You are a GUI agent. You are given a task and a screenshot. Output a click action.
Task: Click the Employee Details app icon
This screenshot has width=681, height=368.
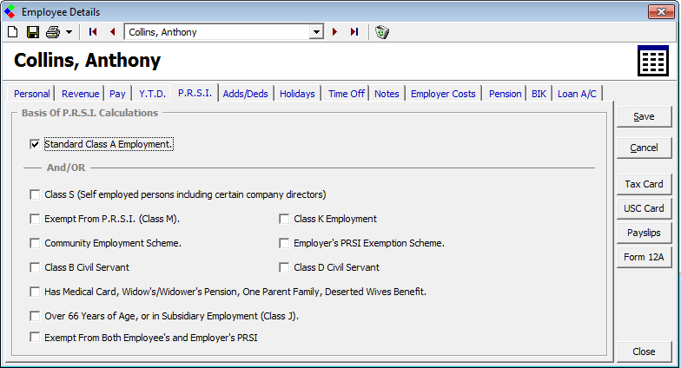[x=10, y=12]
